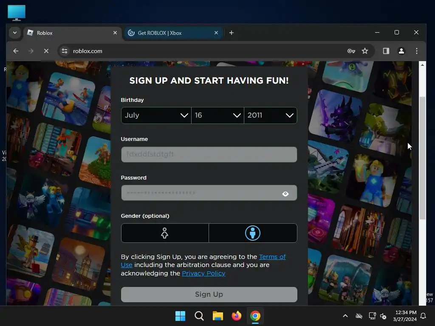Click the OneDrive tray icon

[359, 316]
